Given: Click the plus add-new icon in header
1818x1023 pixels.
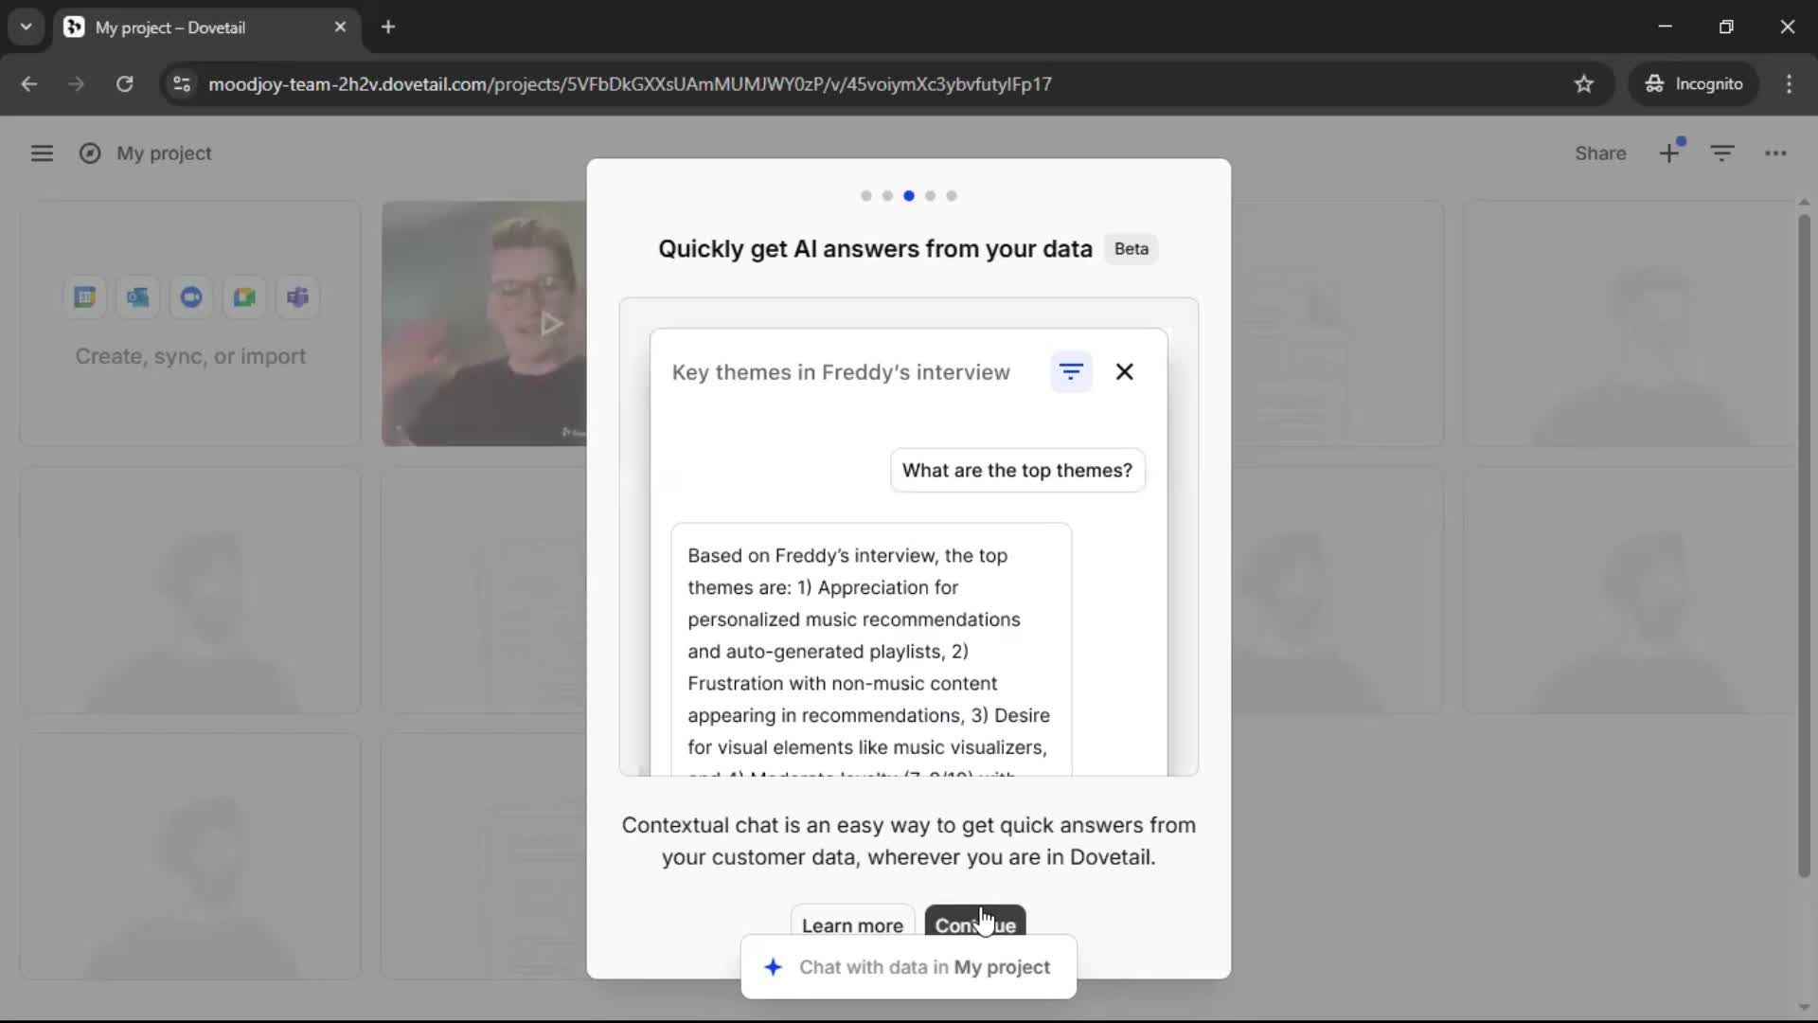Looking at the screenshot, I should [x=1669, y=153].
